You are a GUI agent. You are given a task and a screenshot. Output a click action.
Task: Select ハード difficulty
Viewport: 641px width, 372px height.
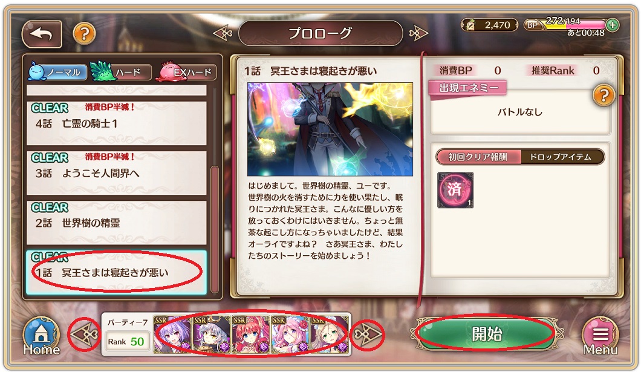(x=120, y=73)
